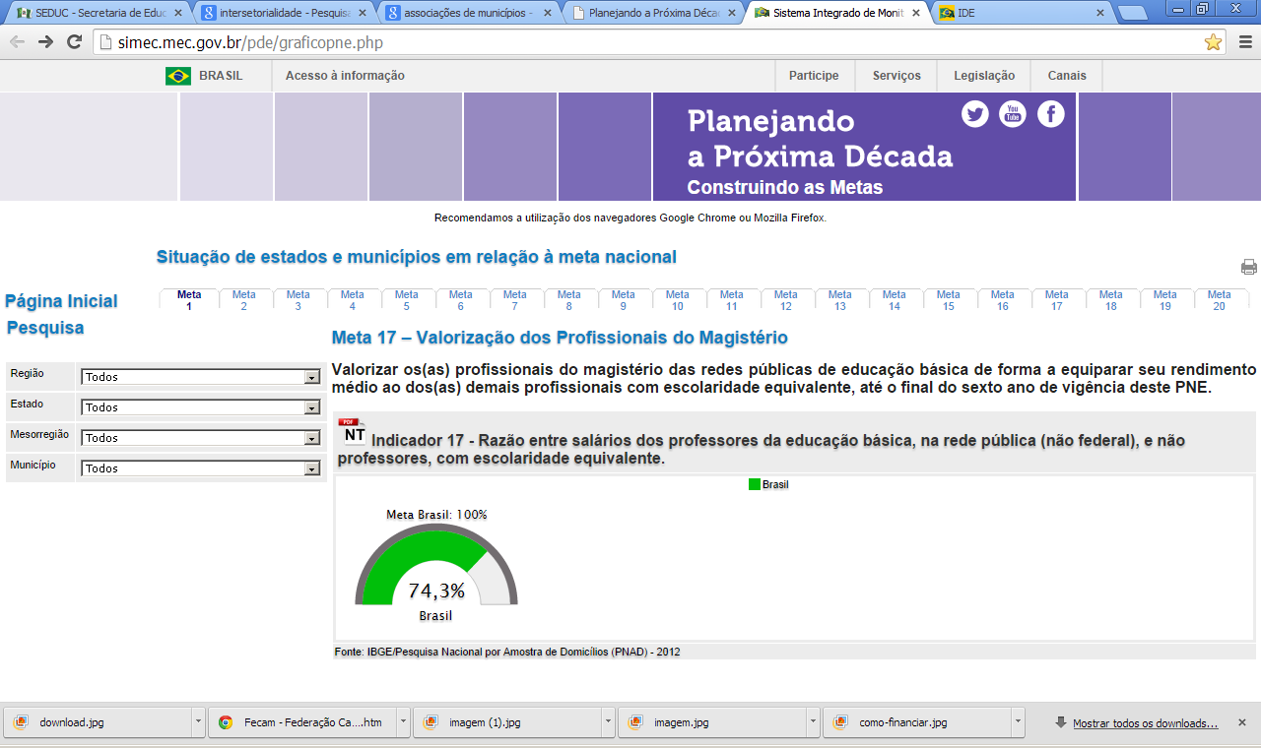
Task: Click Planejando a Próxima Década banner
Action: tap(864, 147)
